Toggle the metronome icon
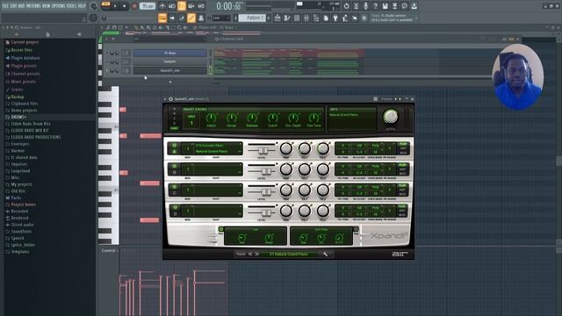 pyautogui.click(x=162, y=6)
